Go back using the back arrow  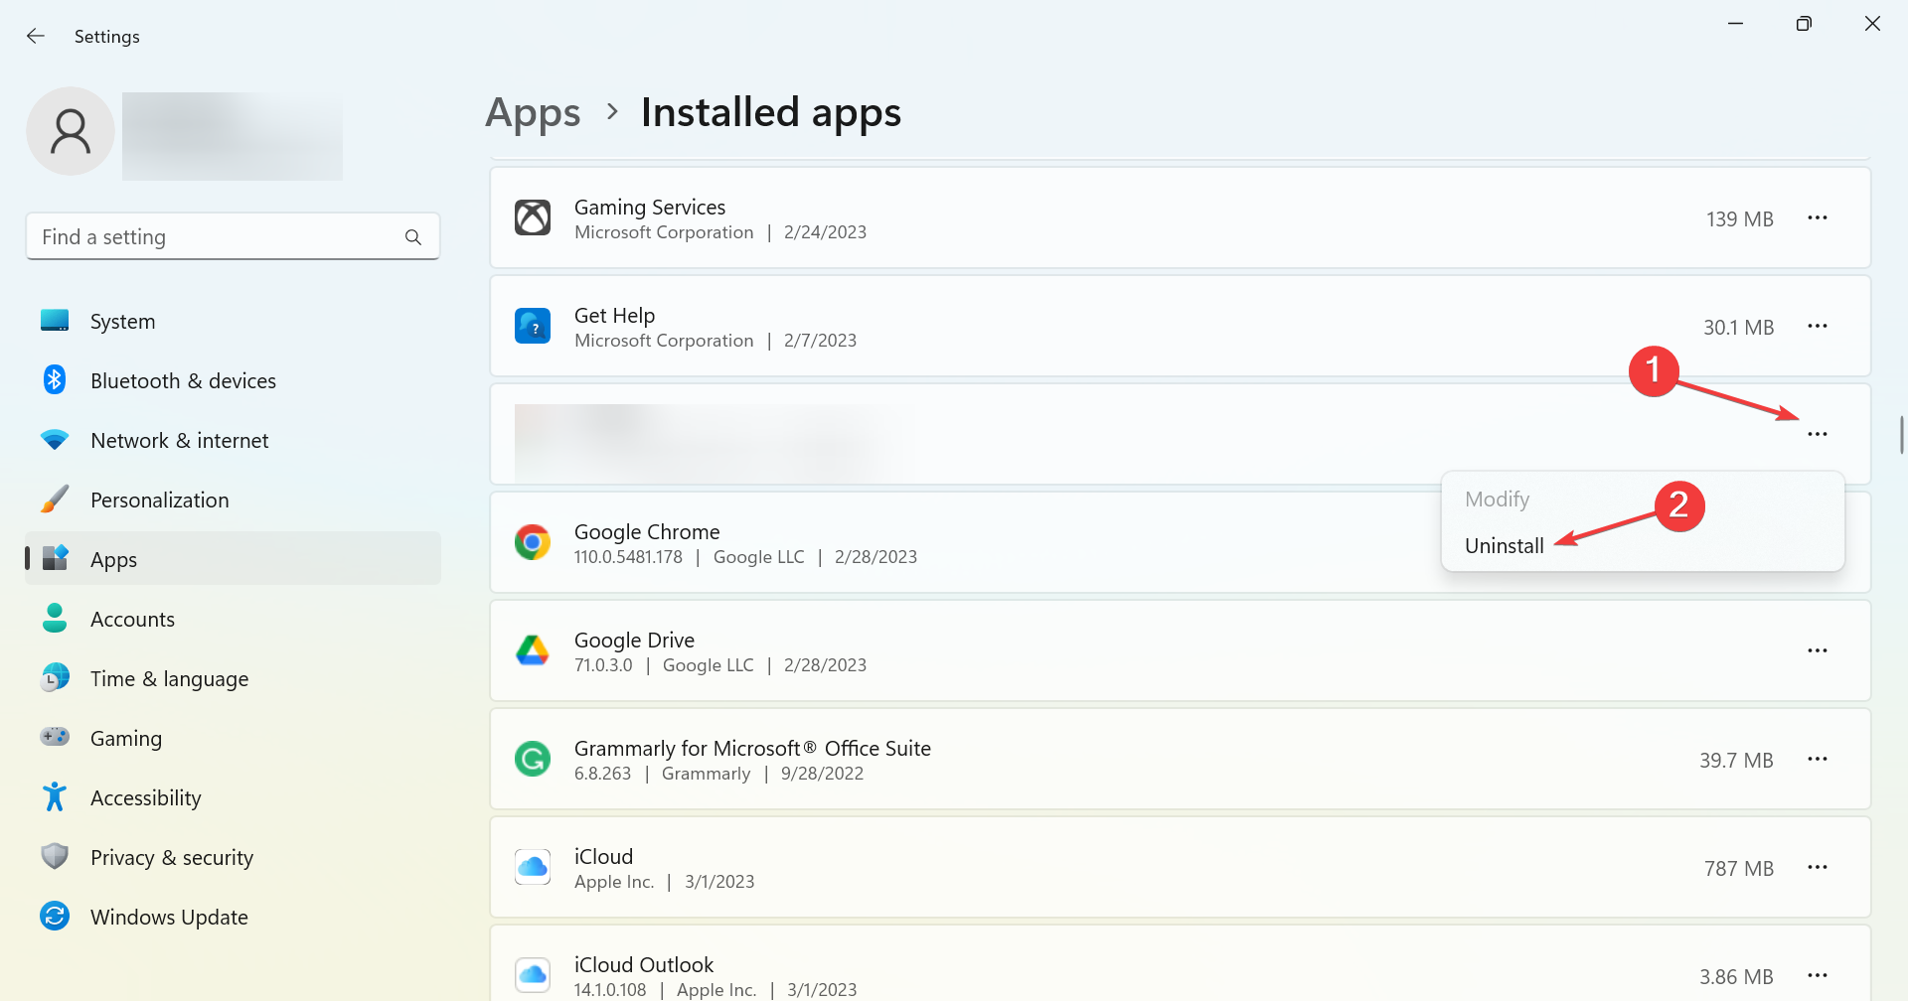pos(36,36)
